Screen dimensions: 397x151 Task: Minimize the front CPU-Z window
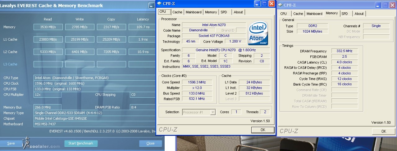(x=258, y=4)
